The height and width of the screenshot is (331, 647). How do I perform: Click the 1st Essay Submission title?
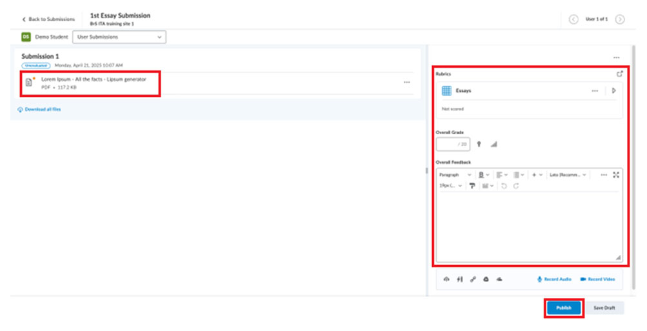tap(120, 15)
